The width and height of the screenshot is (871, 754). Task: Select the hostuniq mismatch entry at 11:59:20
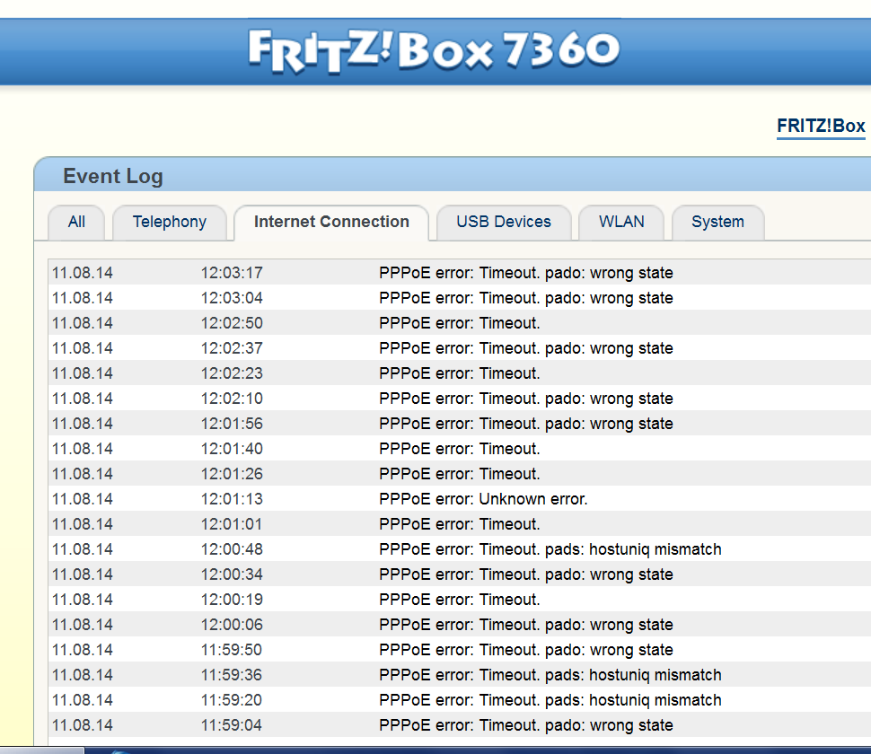point(550,700)
